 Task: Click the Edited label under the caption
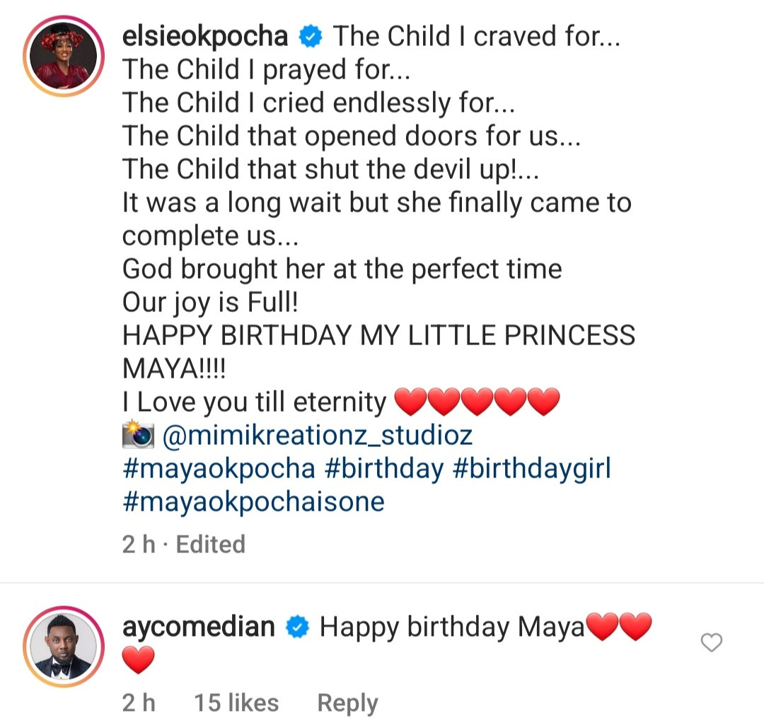point(210,544)
